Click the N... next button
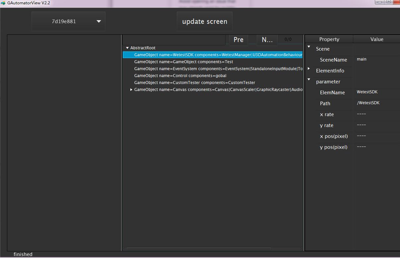The height and width of the screenshot is (258, 400). click(x=267, y=39)
